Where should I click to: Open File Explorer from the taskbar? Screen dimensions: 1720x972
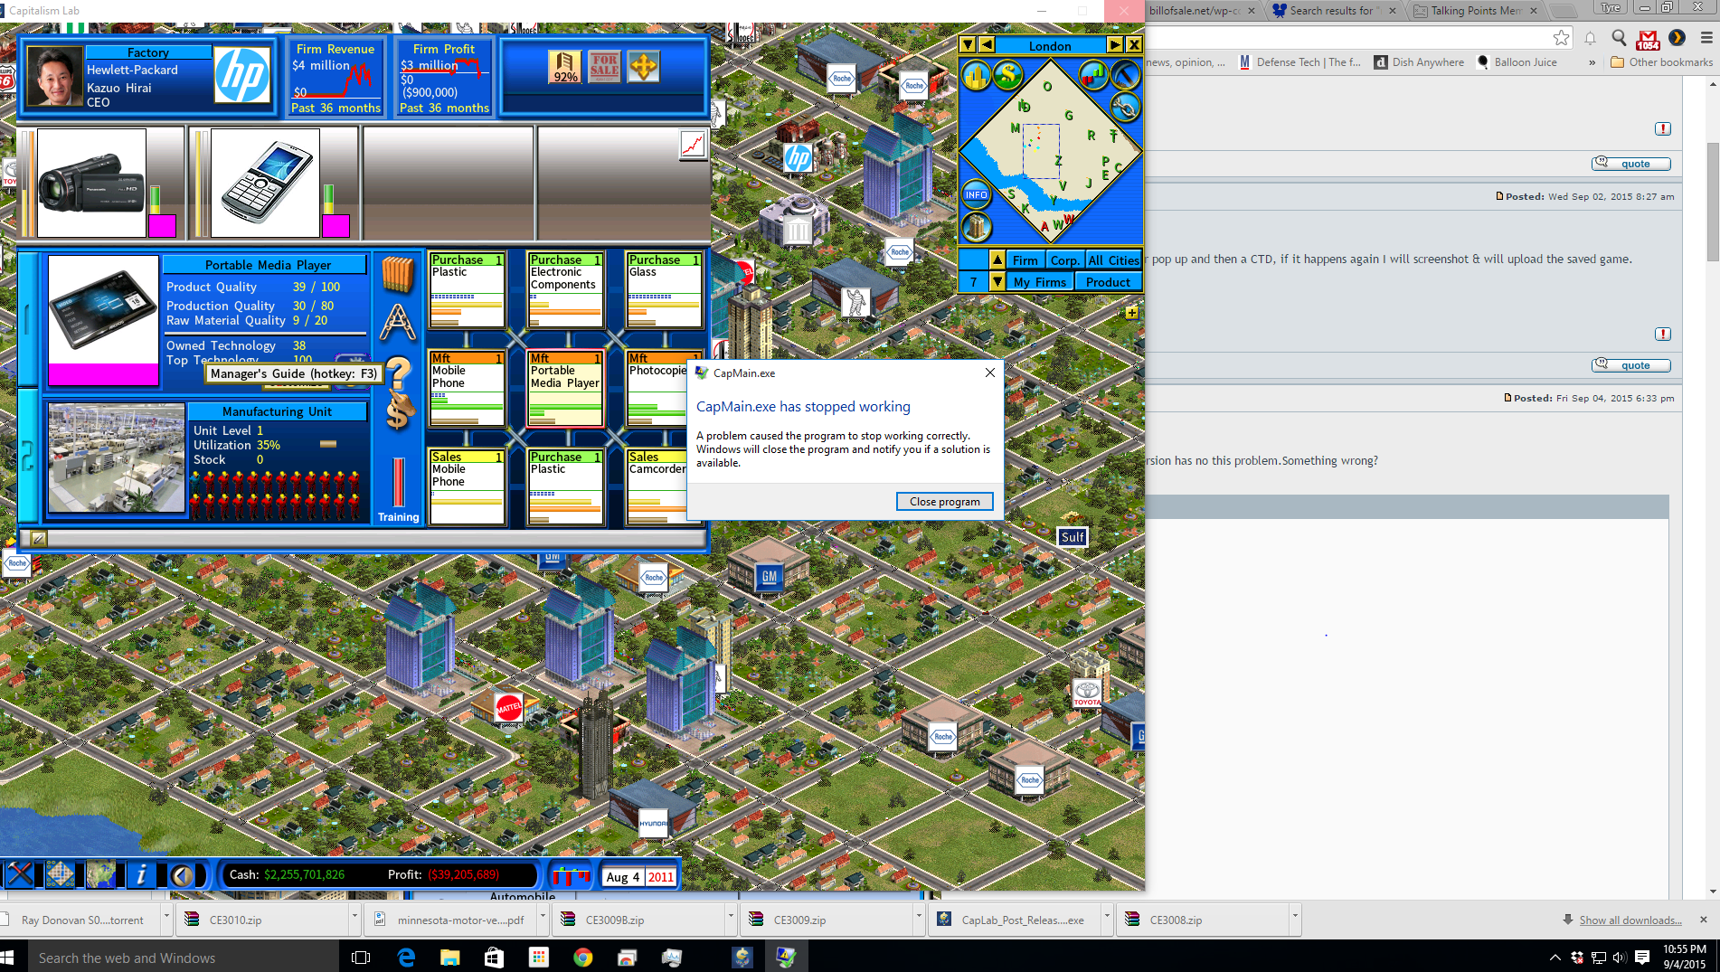click(449, 957)
